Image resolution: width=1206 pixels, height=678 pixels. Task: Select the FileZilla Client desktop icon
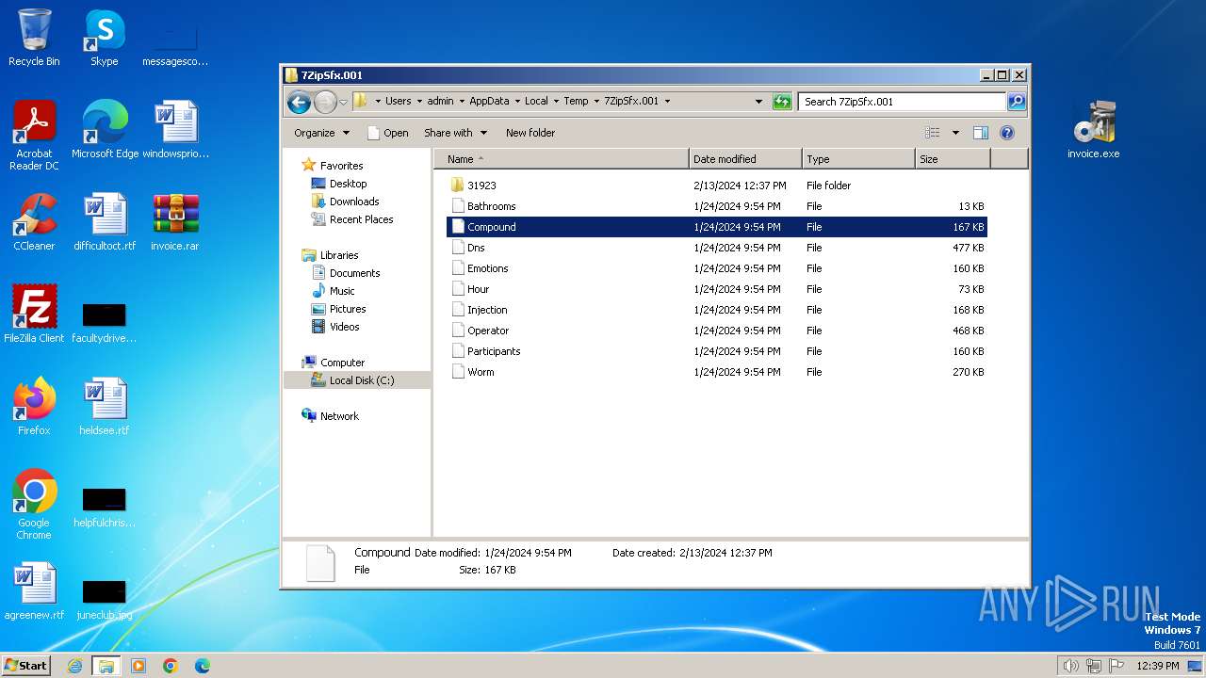click(34, 315)
